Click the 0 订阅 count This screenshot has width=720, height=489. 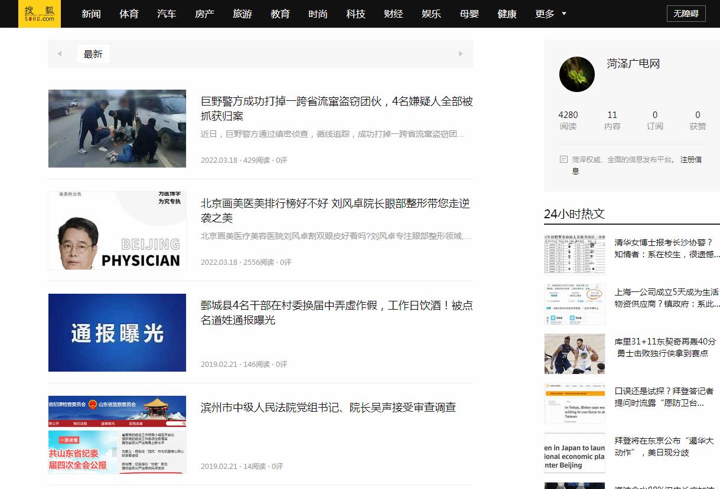pyautogui.click(x=655, y=120)
